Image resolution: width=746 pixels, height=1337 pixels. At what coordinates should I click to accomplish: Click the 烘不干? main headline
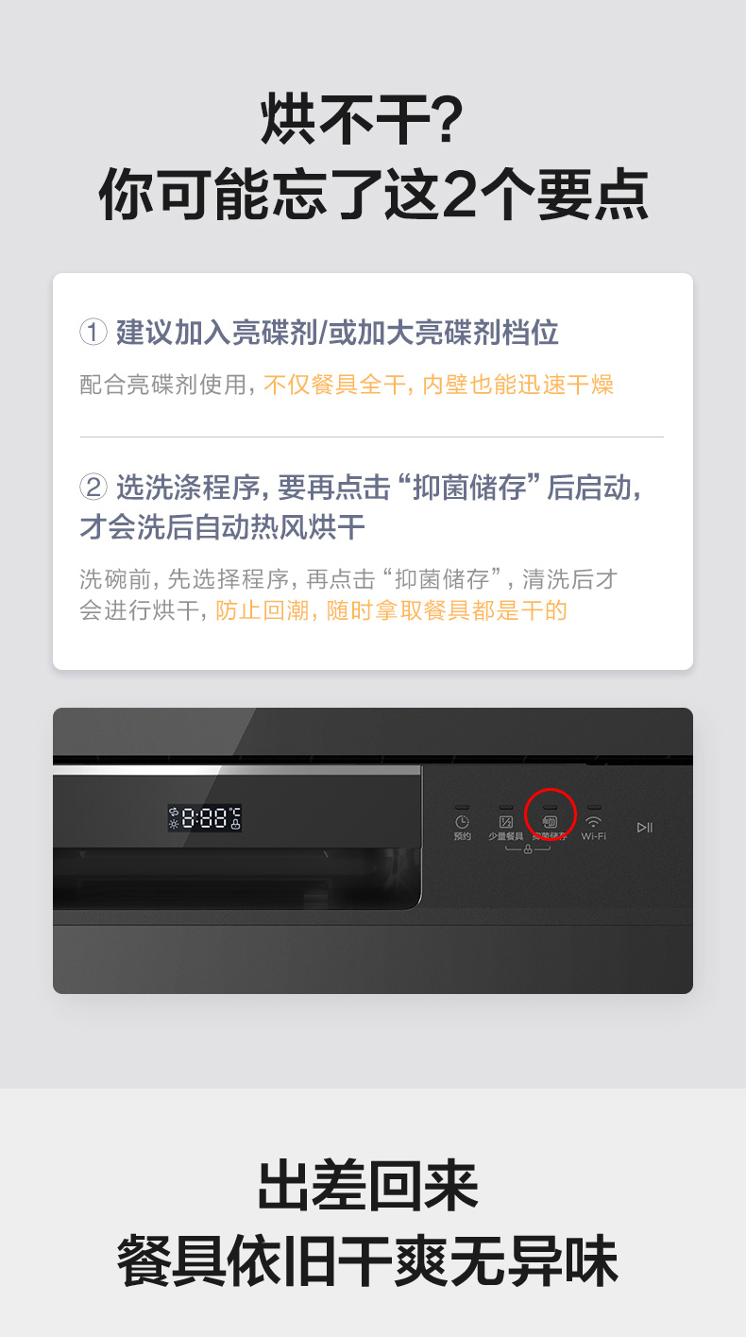[x=363, y=120]
